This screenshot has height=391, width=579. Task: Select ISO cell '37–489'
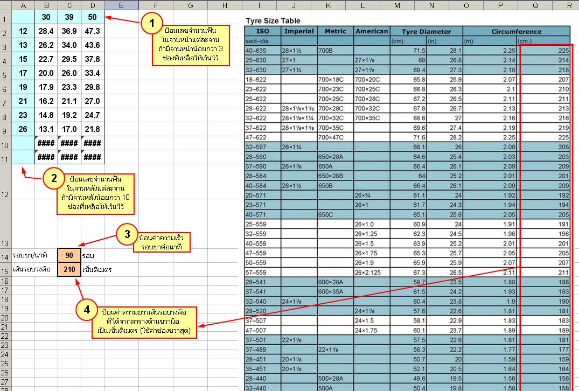pyautogui.click(x=262, y=350)
